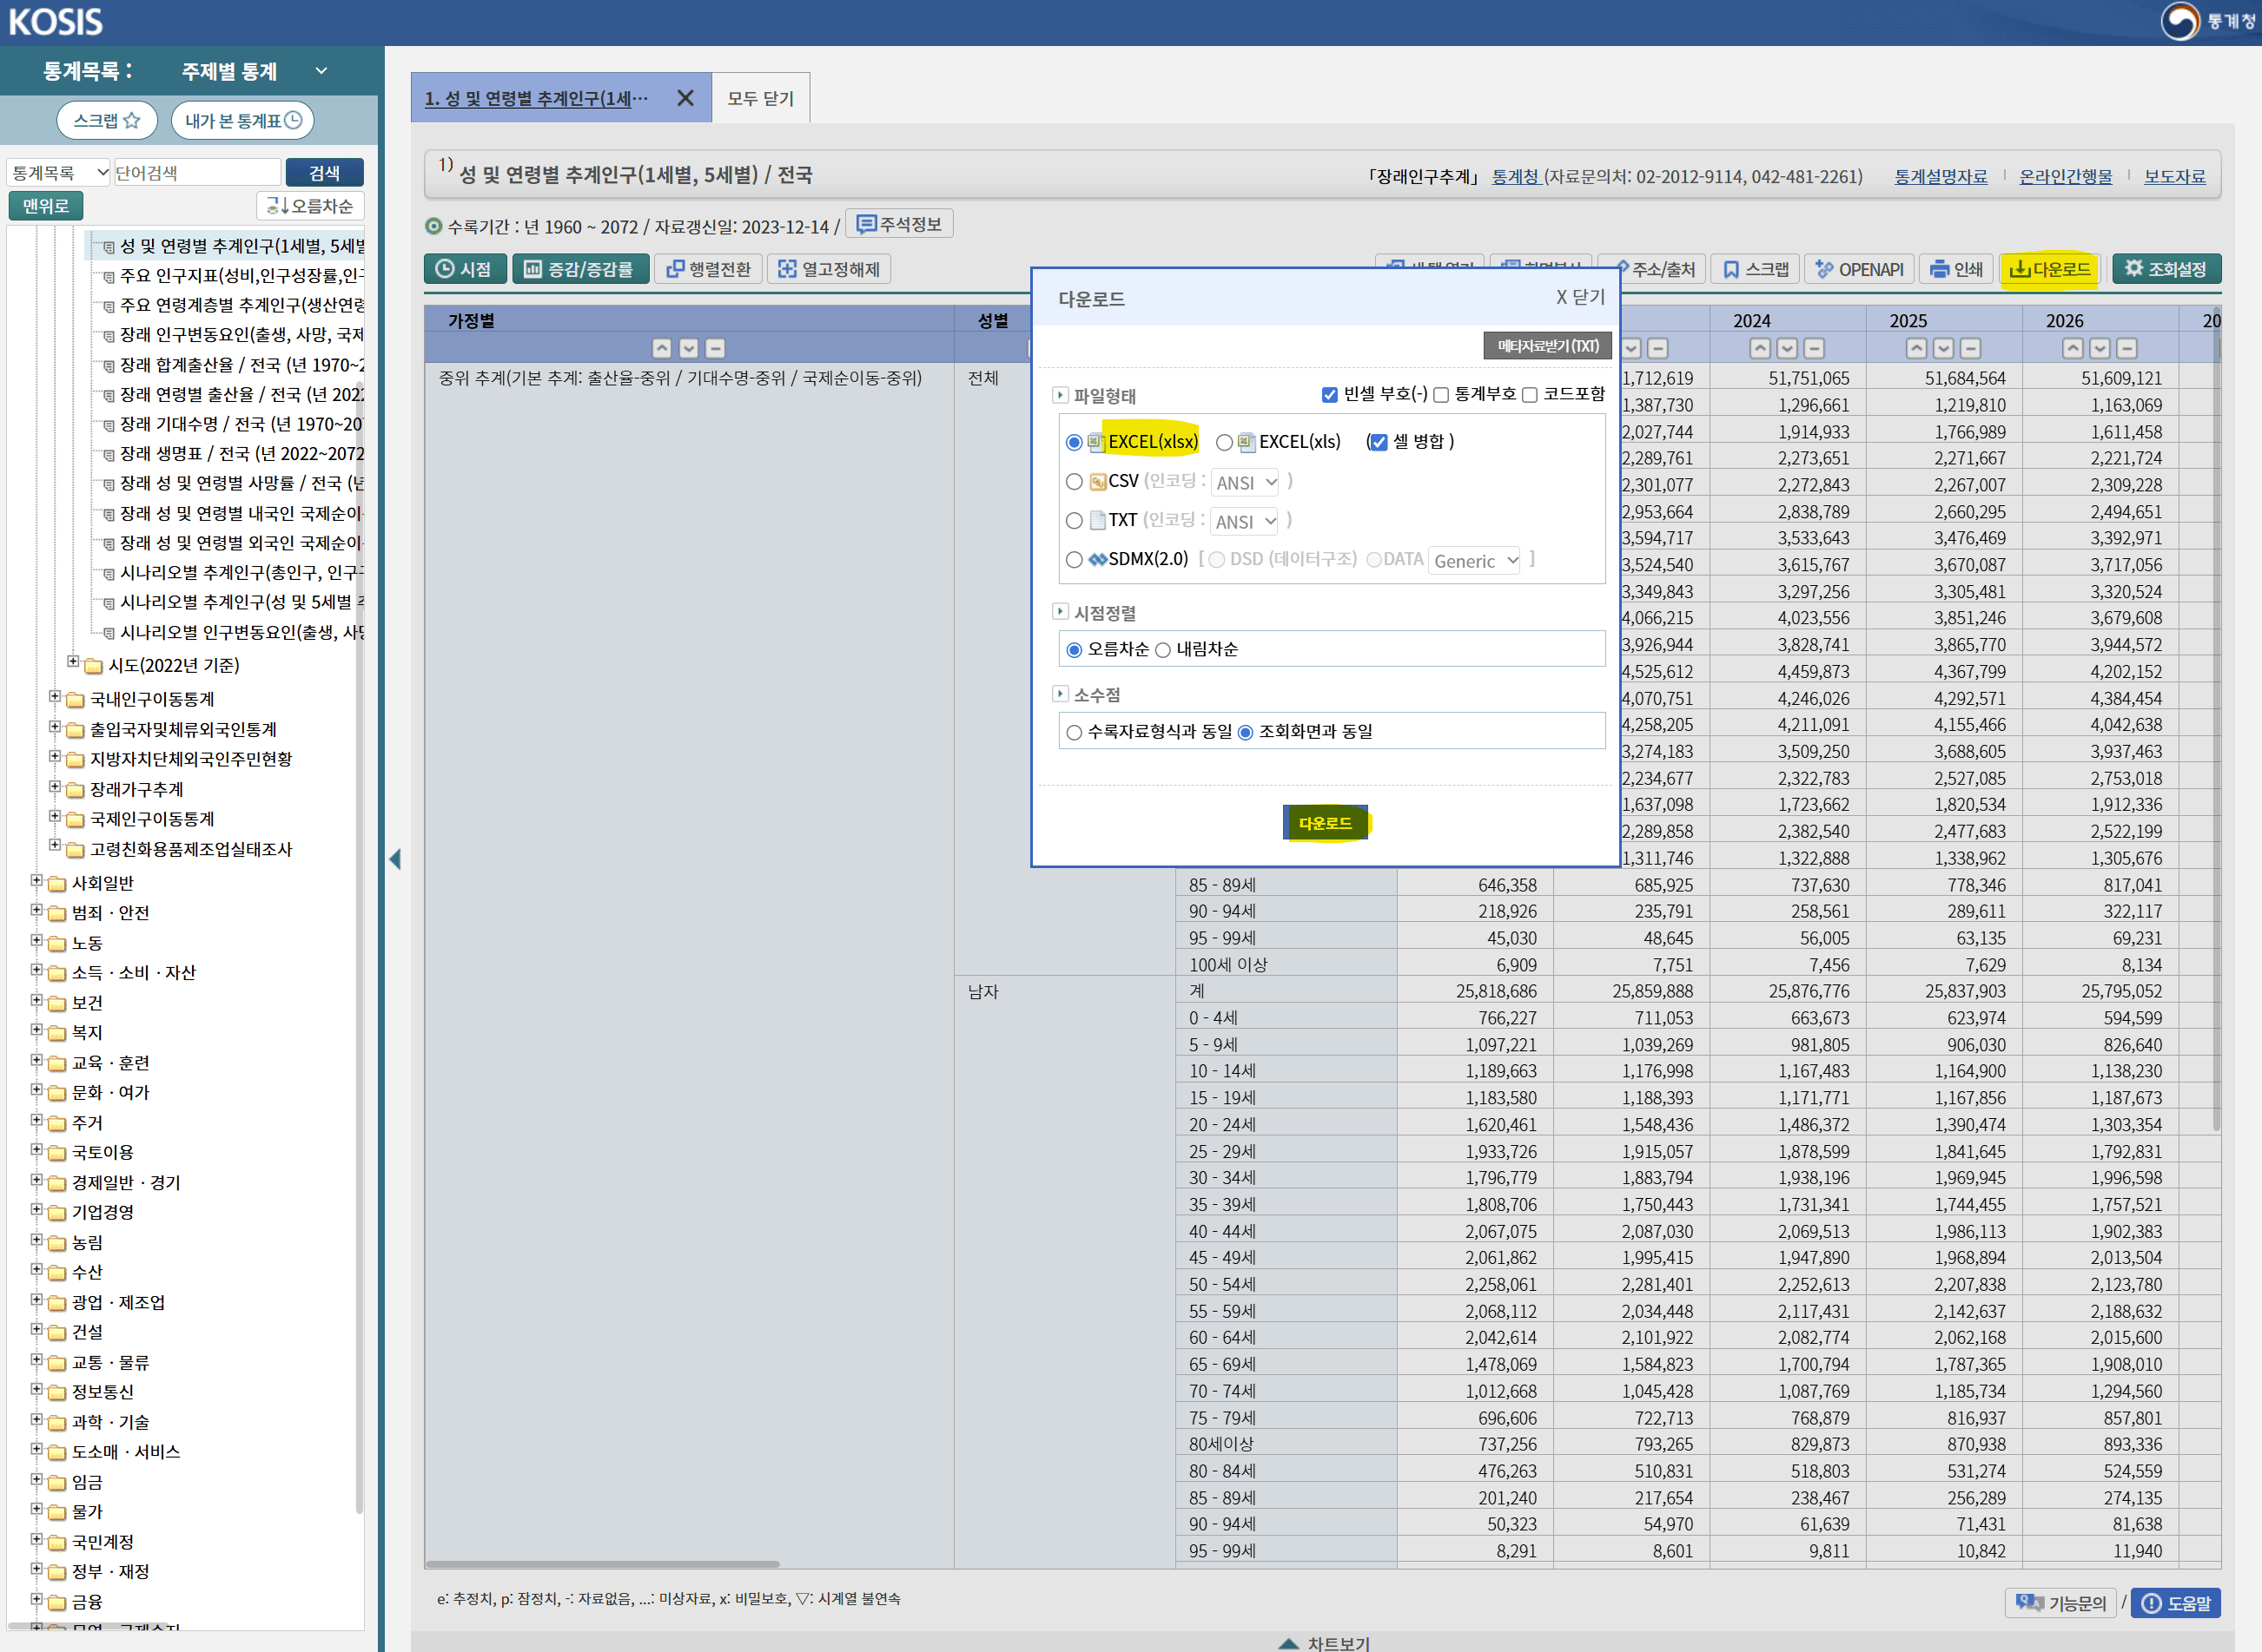The height and width of the screenshot is (1652, 2262).
Task: Click the 모두 닫기 tab
Action: point(760,98)
